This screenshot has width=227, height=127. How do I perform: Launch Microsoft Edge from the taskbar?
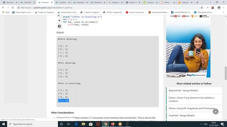click(x=76, y=124)
